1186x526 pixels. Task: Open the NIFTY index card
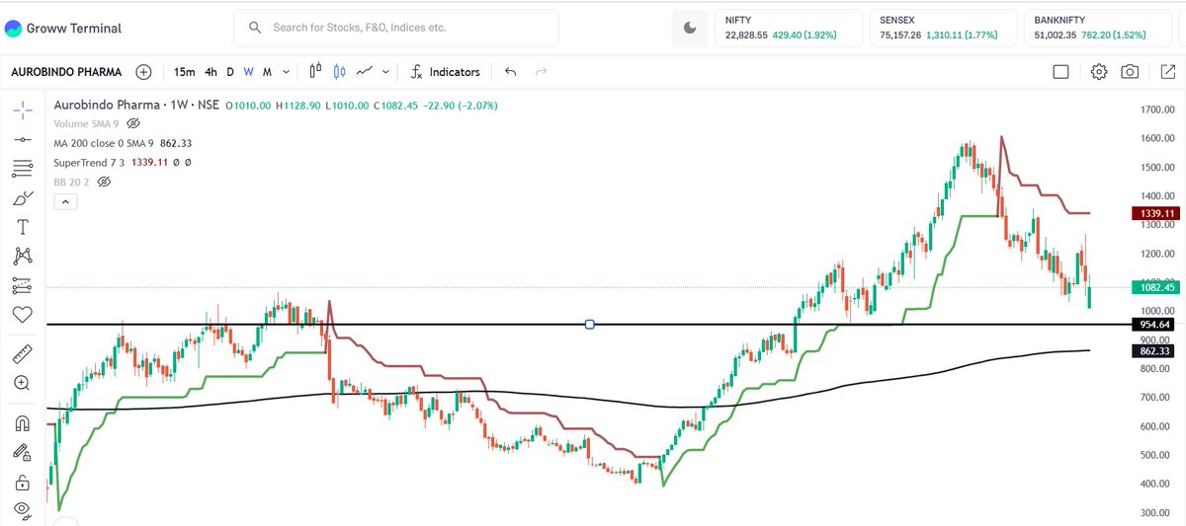point(788,28)
